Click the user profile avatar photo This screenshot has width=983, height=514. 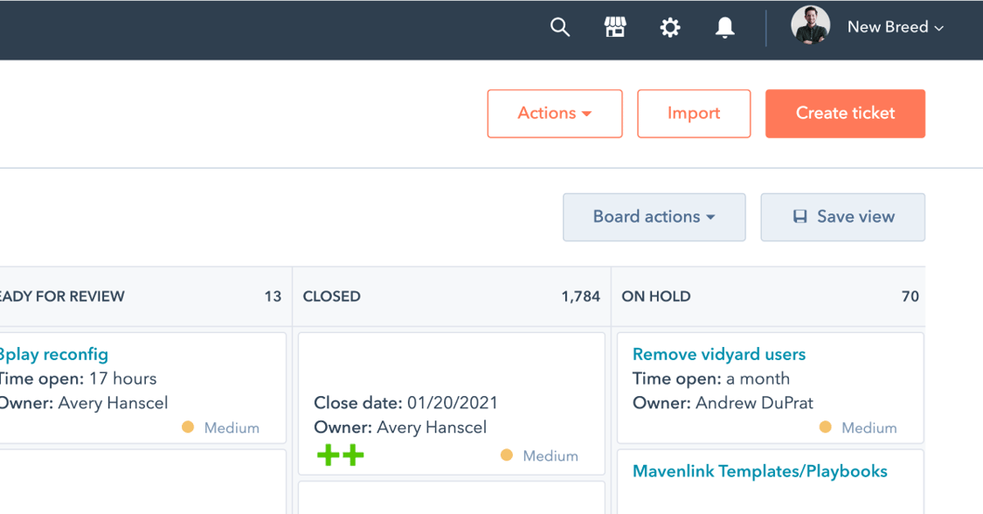coord(810,26)
